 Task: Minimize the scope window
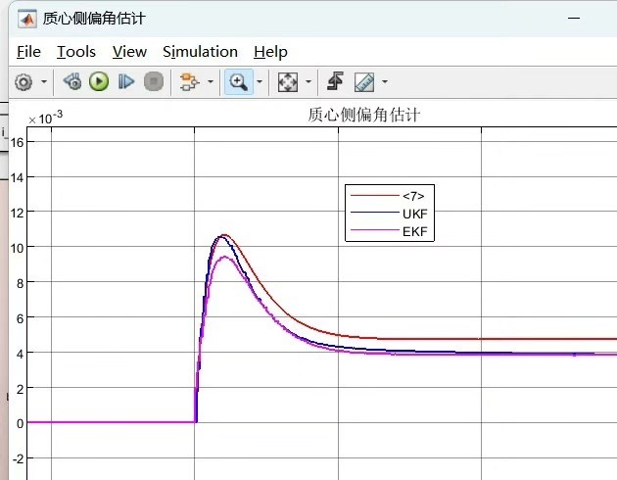coord(574,18)
